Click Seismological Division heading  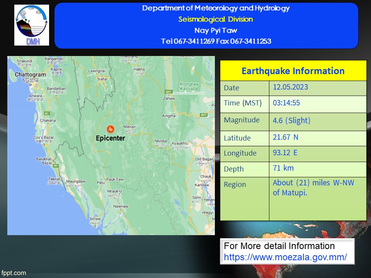click(x=216, y=19)
